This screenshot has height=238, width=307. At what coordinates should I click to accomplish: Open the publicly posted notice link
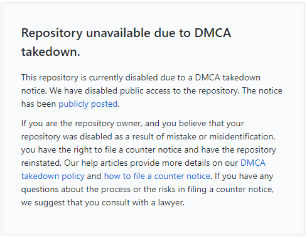[88, 104]
